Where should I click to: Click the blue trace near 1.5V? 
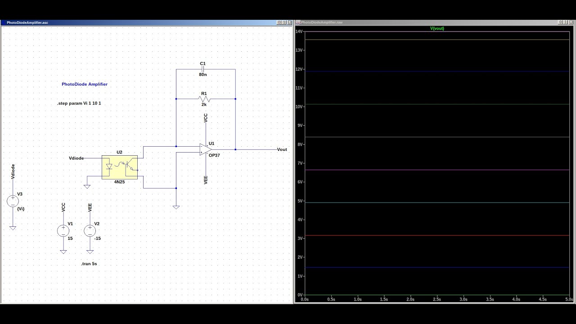pos(437,268)
